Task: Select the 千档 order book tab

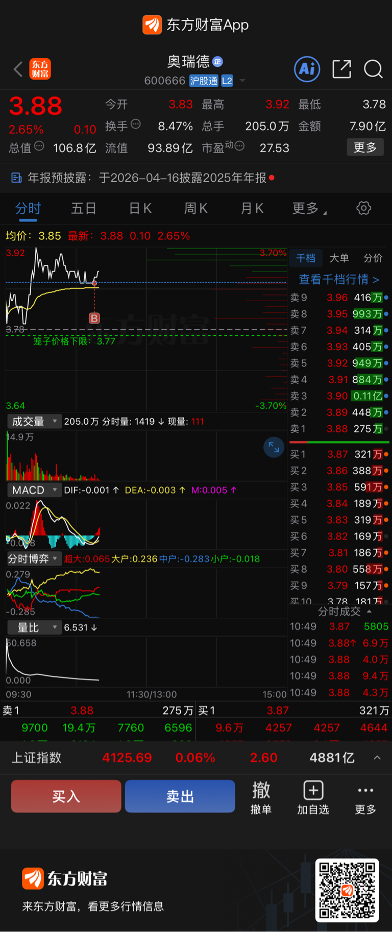Action: (x=306, y=258)
